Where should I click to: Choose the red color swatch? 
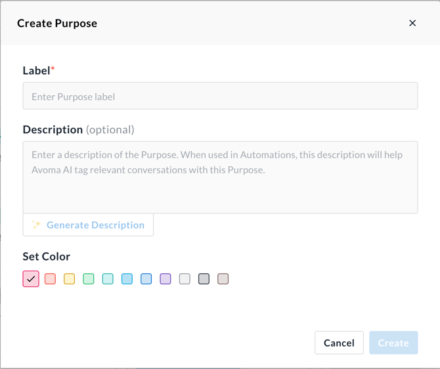tap(50, 279)
